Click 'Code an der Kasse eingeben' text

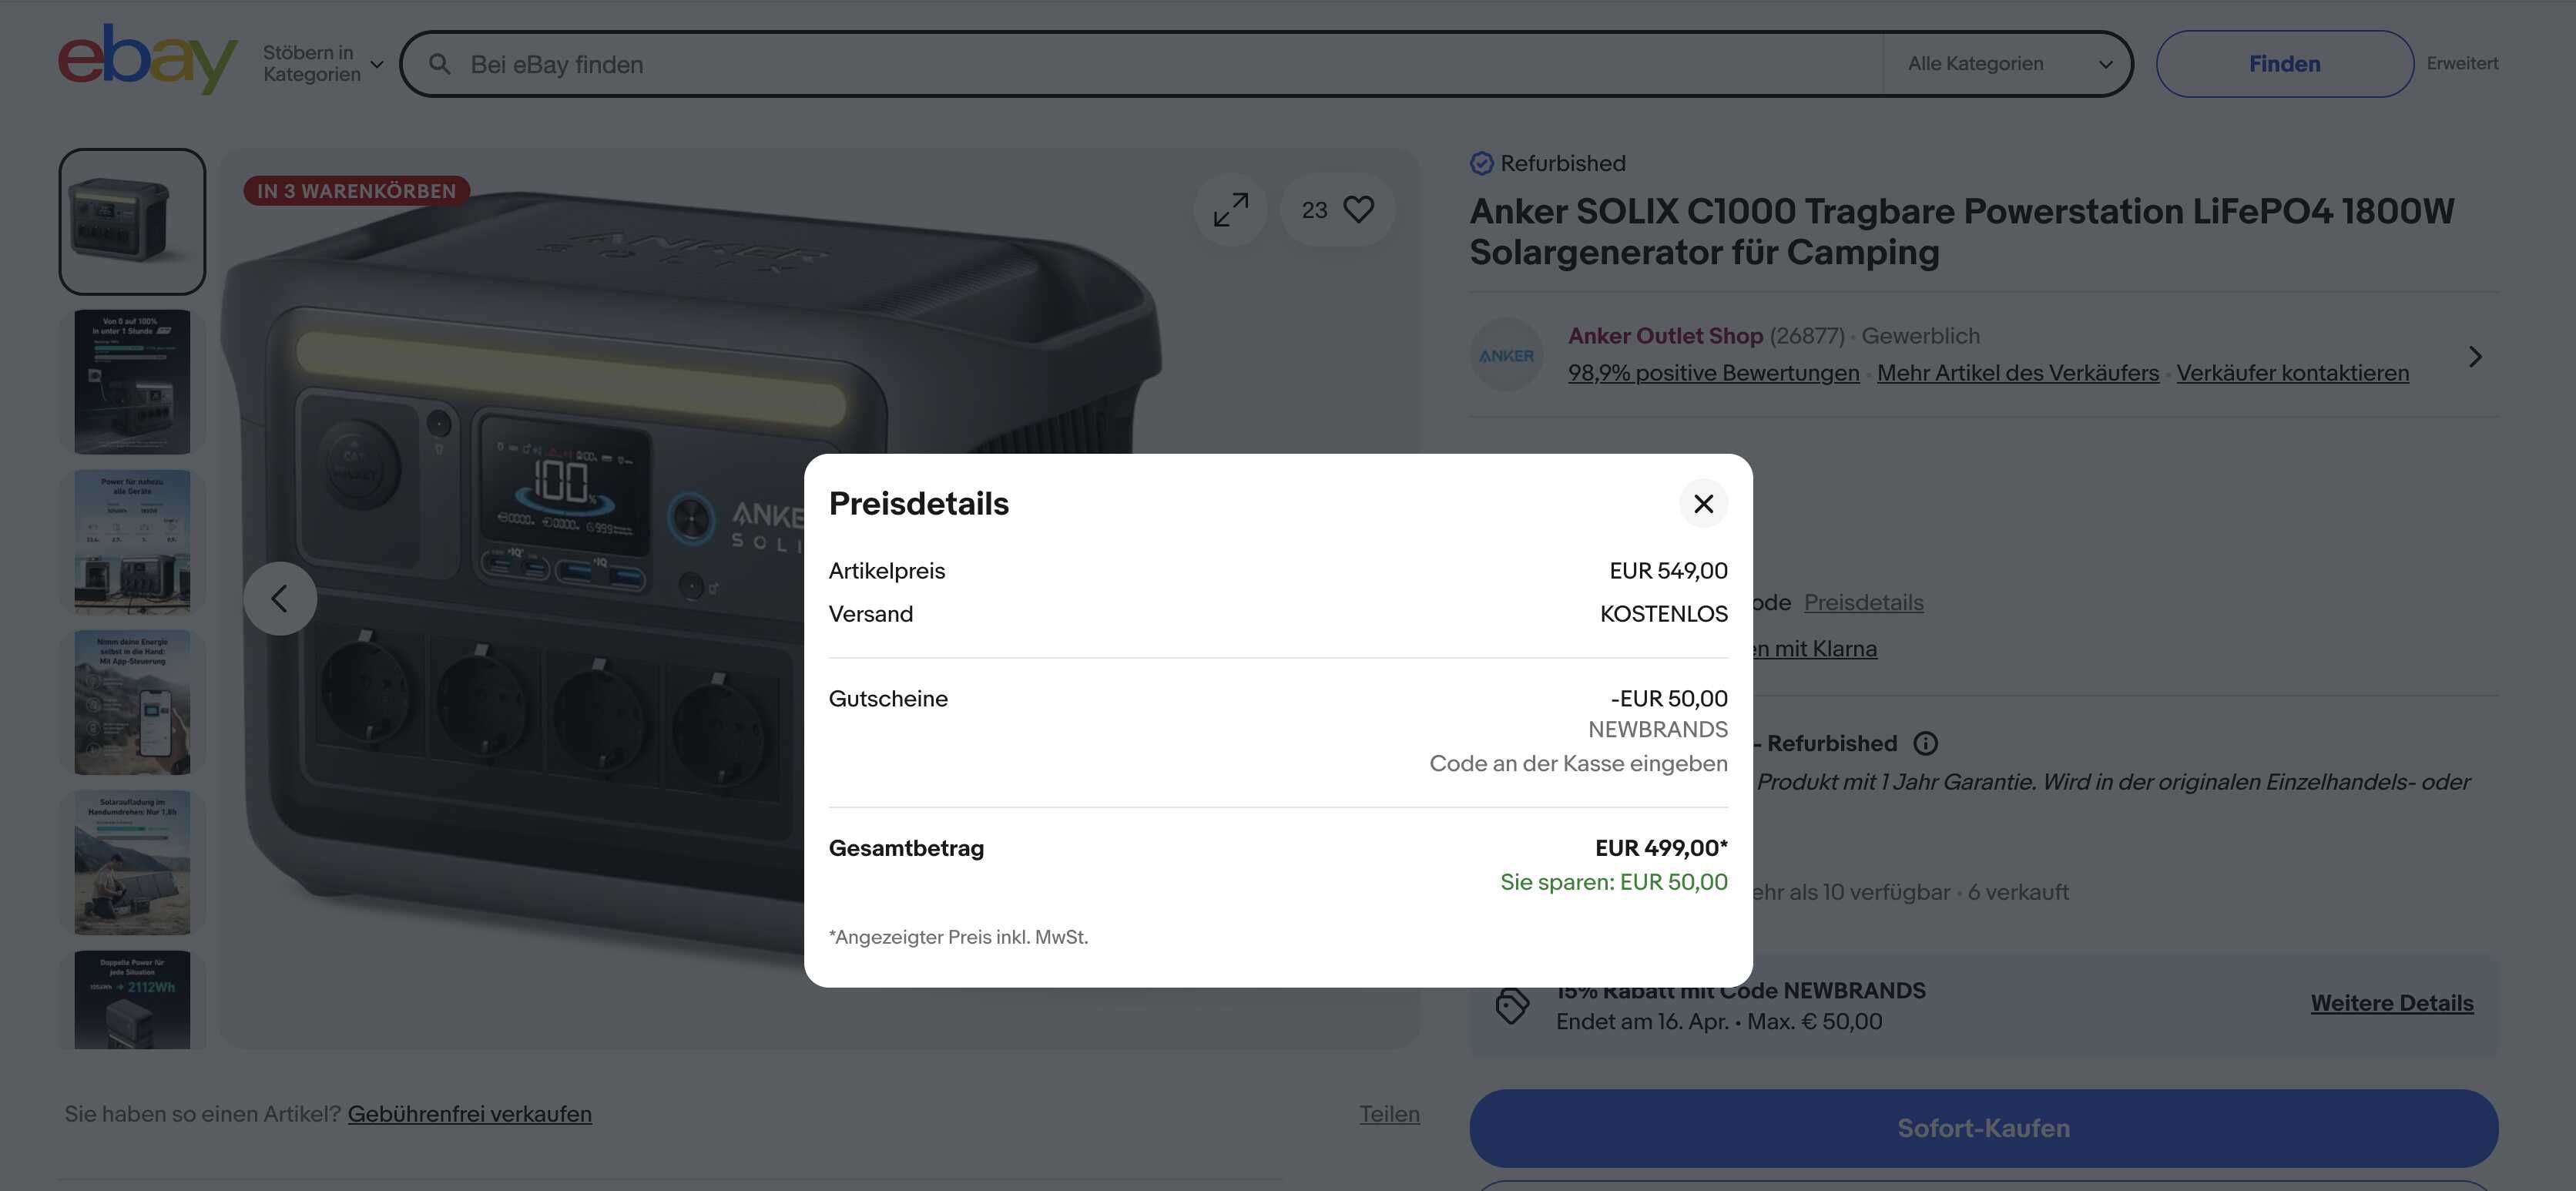pyautogui.click(x=1578, y=763)
